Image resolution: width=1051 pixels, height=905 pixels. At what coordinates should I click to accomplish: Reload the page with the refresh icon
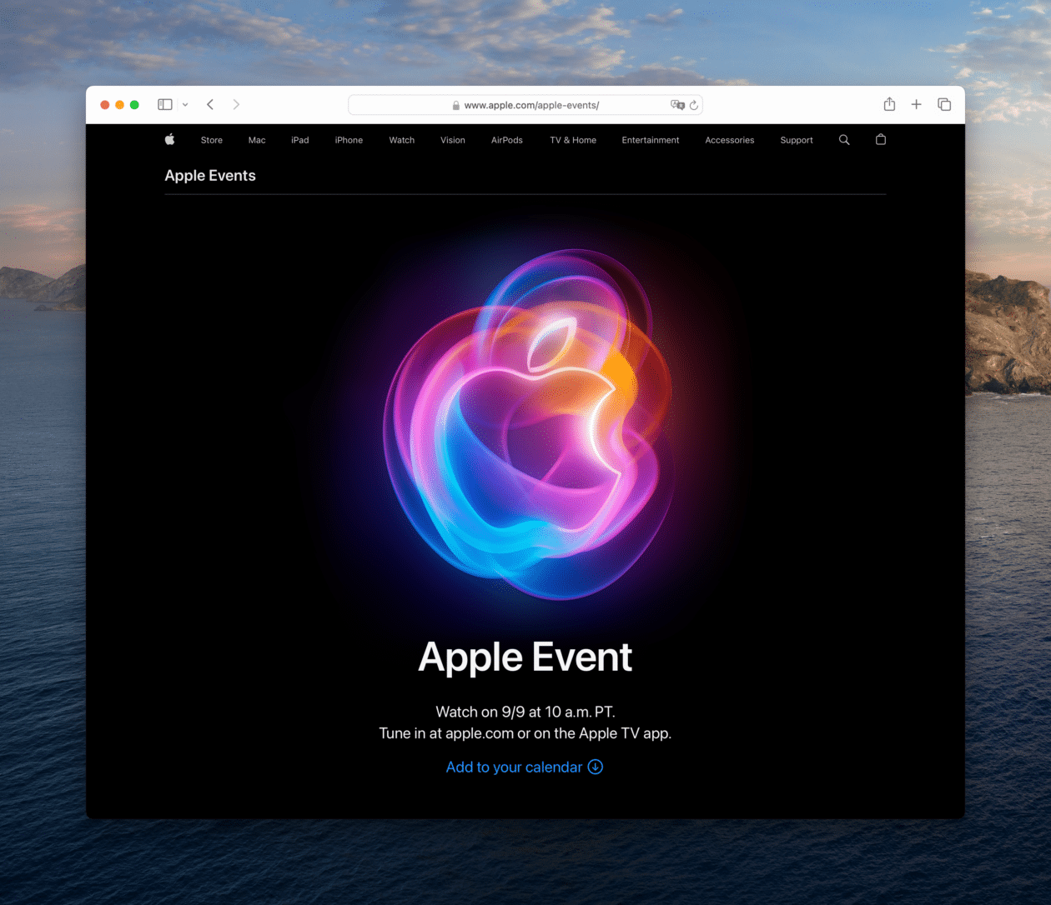tap(693, 105)
